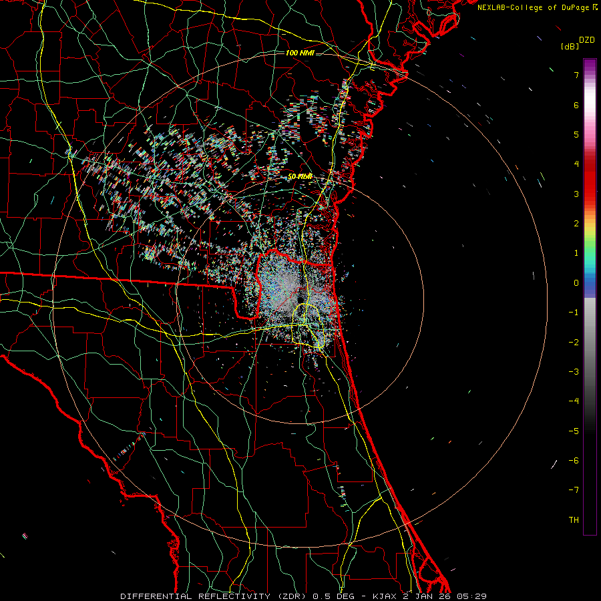Click the 'KJAX' radar site identifier
This screenshot has width=601, height=601.
click(x=385, y=596)
